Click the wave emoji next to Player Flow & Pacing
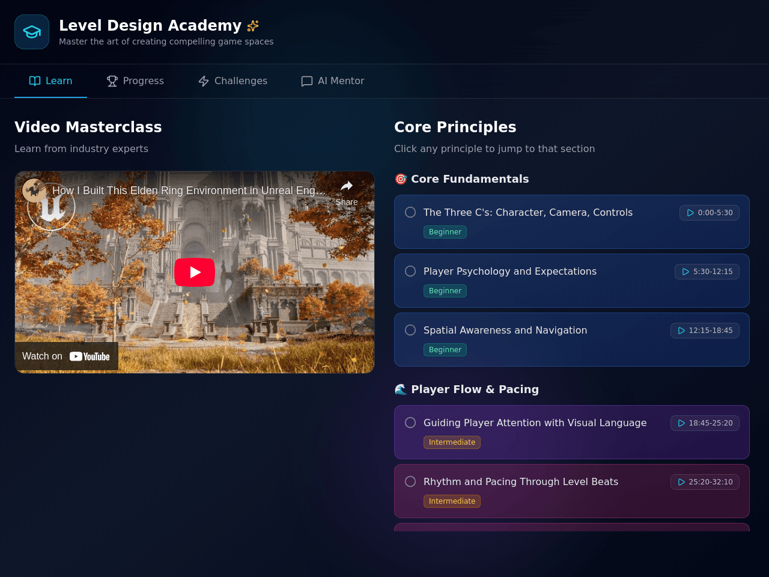The width and height of the screenshot is (769, 577). click(401, 389)
